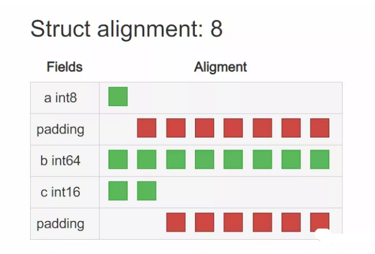Click the first green square of c int16
The width and height of the screenshot is (375, 254).
pyautogui.click(x=118, y=191)
